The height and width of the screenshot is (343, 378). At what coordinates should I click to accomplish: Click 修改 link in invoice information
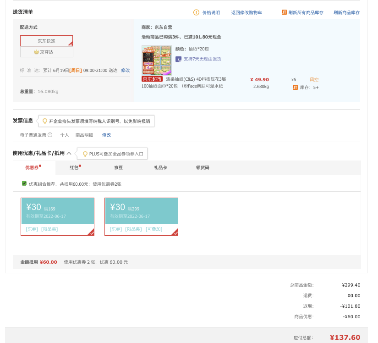tap(106, 135)
